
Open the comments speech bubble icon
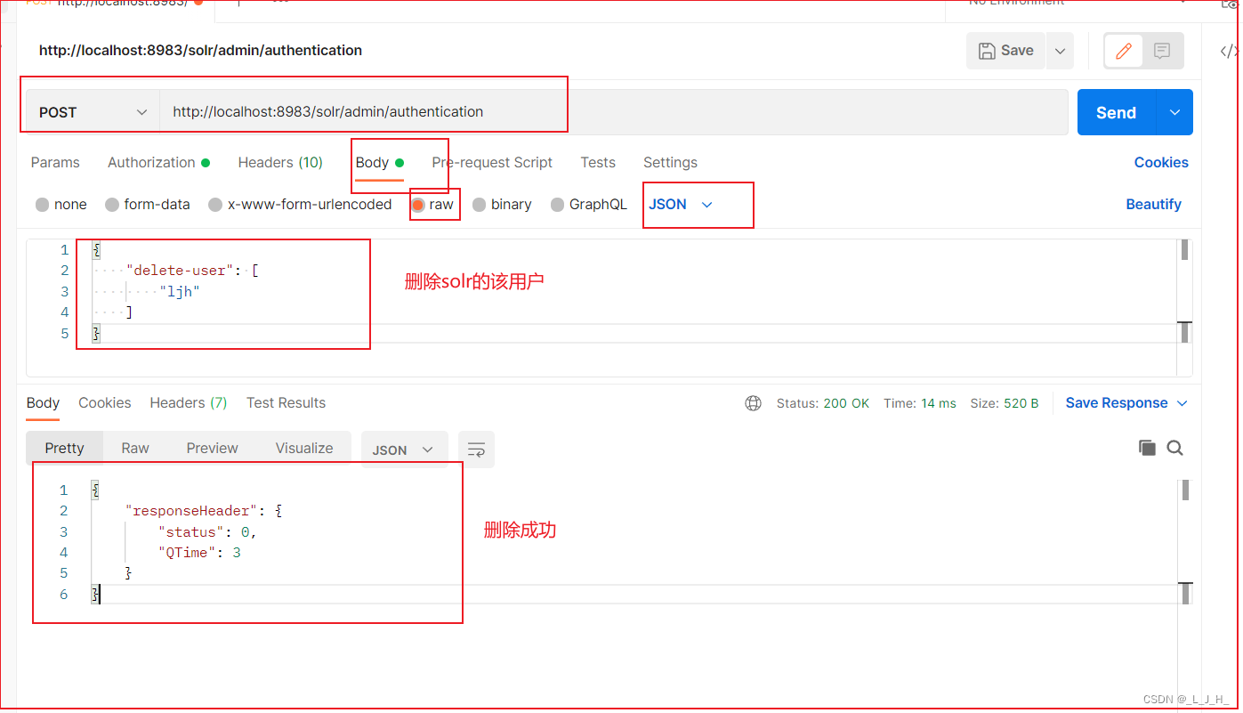(x=1162, y=51)
